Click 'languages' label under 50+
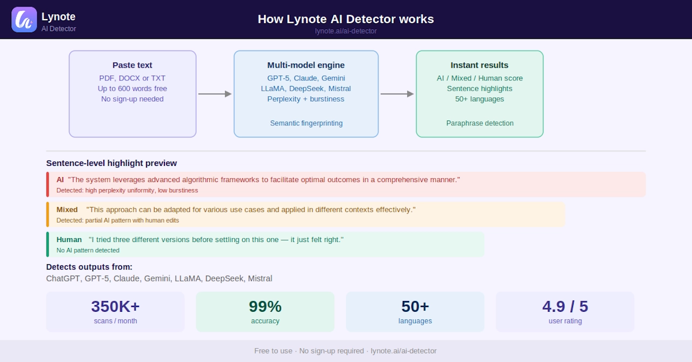This screenshot has width=692, height=362. click(415, 321)
